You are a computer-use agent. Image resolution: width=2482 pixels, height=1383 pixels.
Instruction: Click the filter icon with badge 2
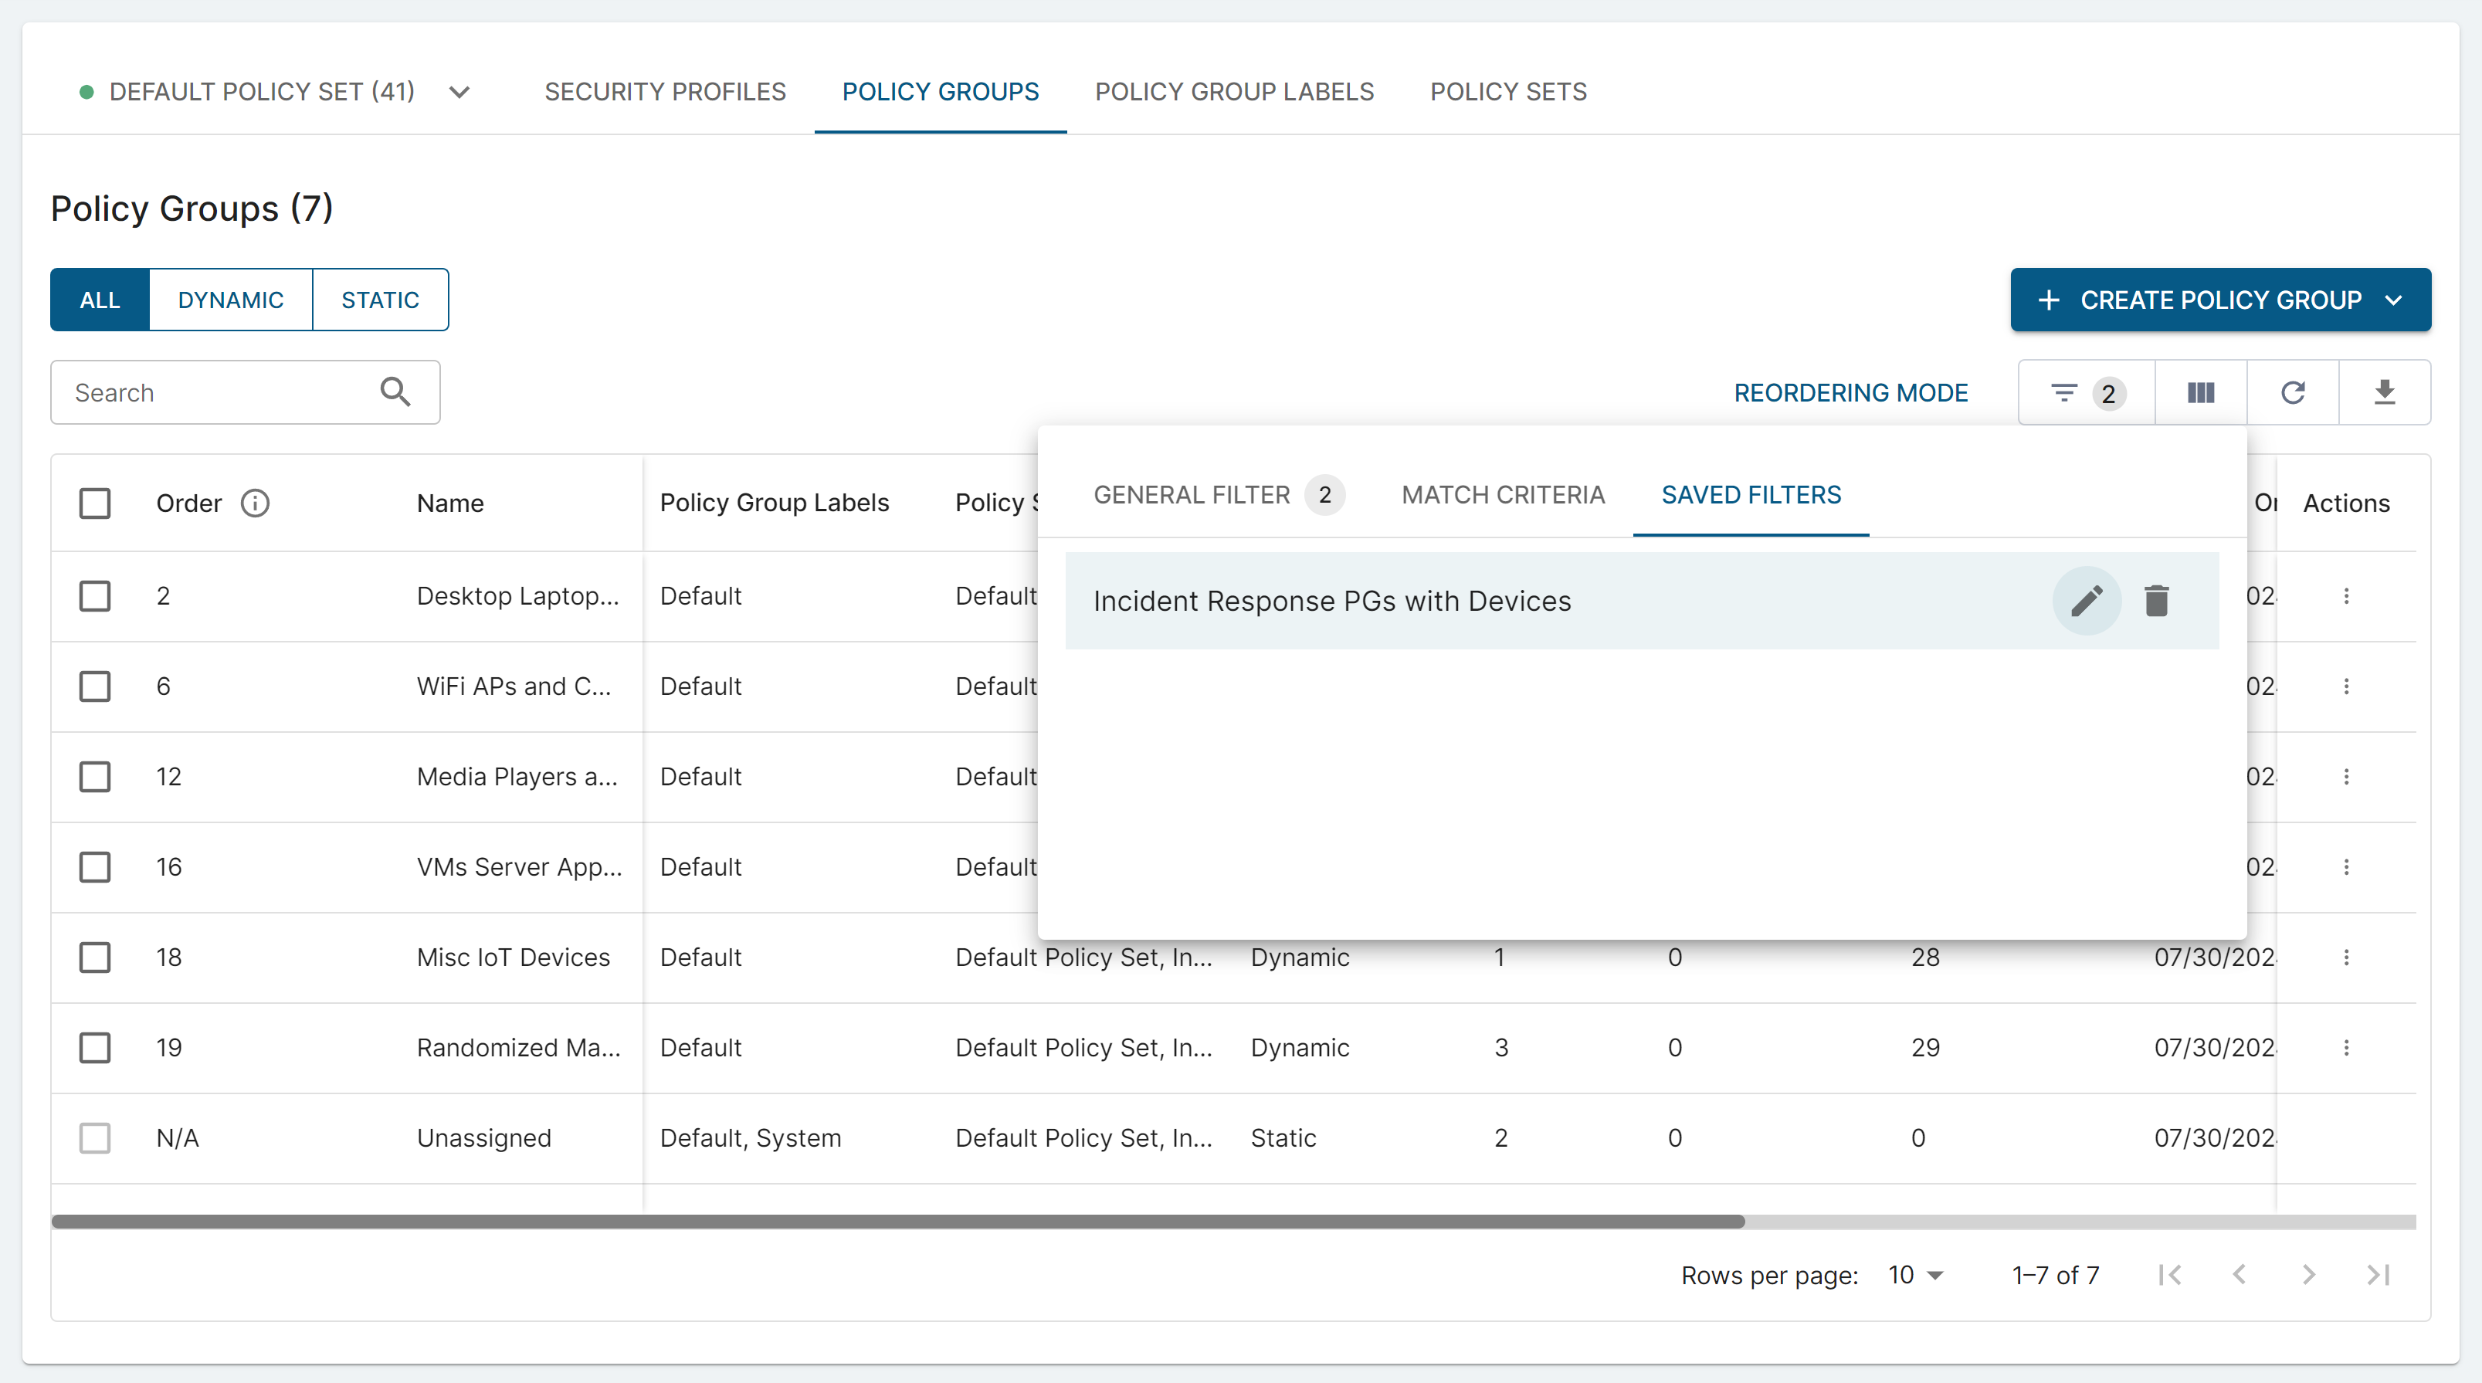click(2085, 392)
